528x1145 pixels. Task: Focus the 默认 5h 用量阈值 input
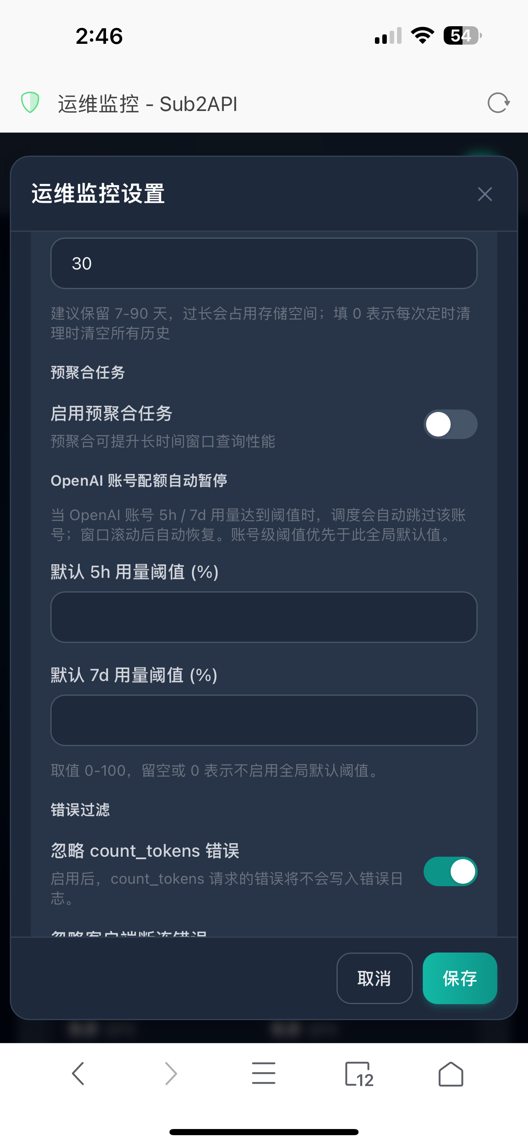(x=264, y=617)
